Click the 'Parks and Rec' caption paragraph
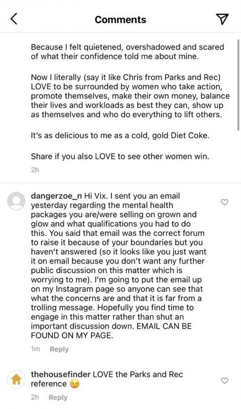 click(x=131, y=96)
